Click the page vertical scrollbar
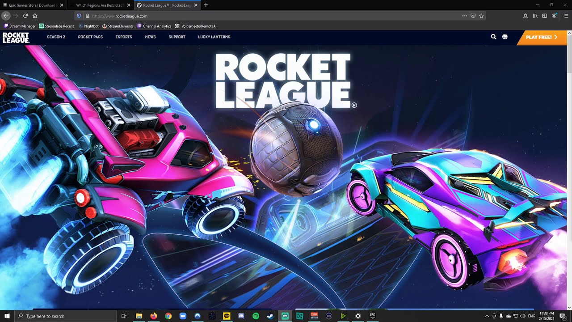572x322 pixels. [569, 170]
